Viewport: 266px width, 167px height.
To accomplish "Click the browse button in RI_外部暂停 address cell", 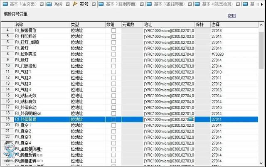I will click(191, 119).
